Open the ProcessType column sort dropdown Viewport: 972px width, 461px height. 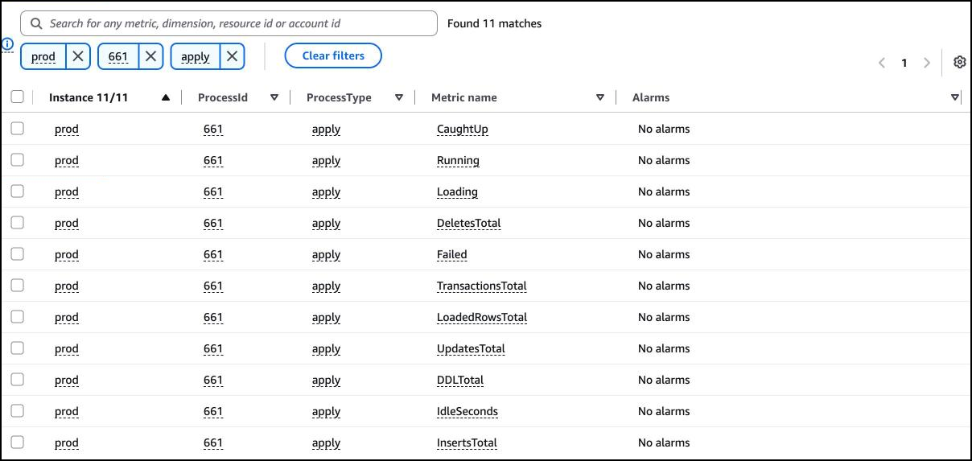click(399, 97)
